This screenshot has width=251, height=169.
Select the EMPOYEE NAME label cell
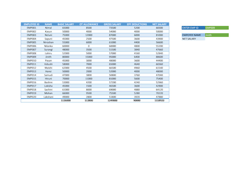pos(193,35)
